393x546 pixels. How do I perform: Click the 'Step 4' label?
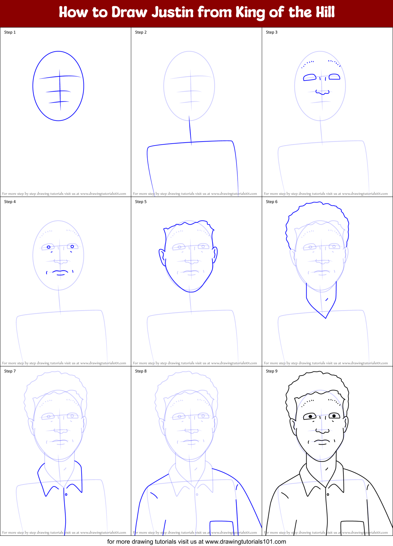10,202
